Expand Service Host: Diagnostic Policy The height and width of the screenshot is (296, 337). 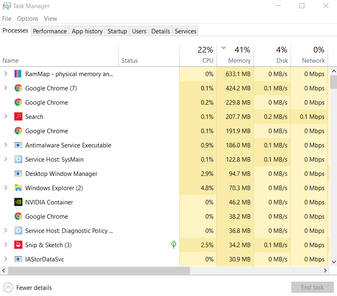point(6,230)
